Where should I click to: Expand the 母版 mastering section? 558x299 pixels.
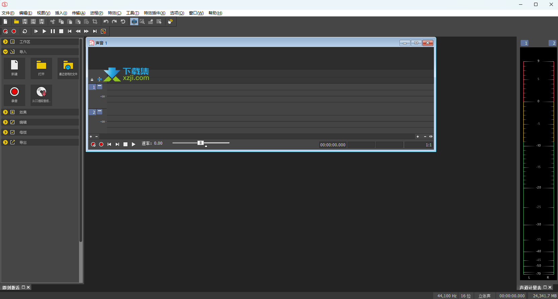pyautogui.click(x=5, y=132)
